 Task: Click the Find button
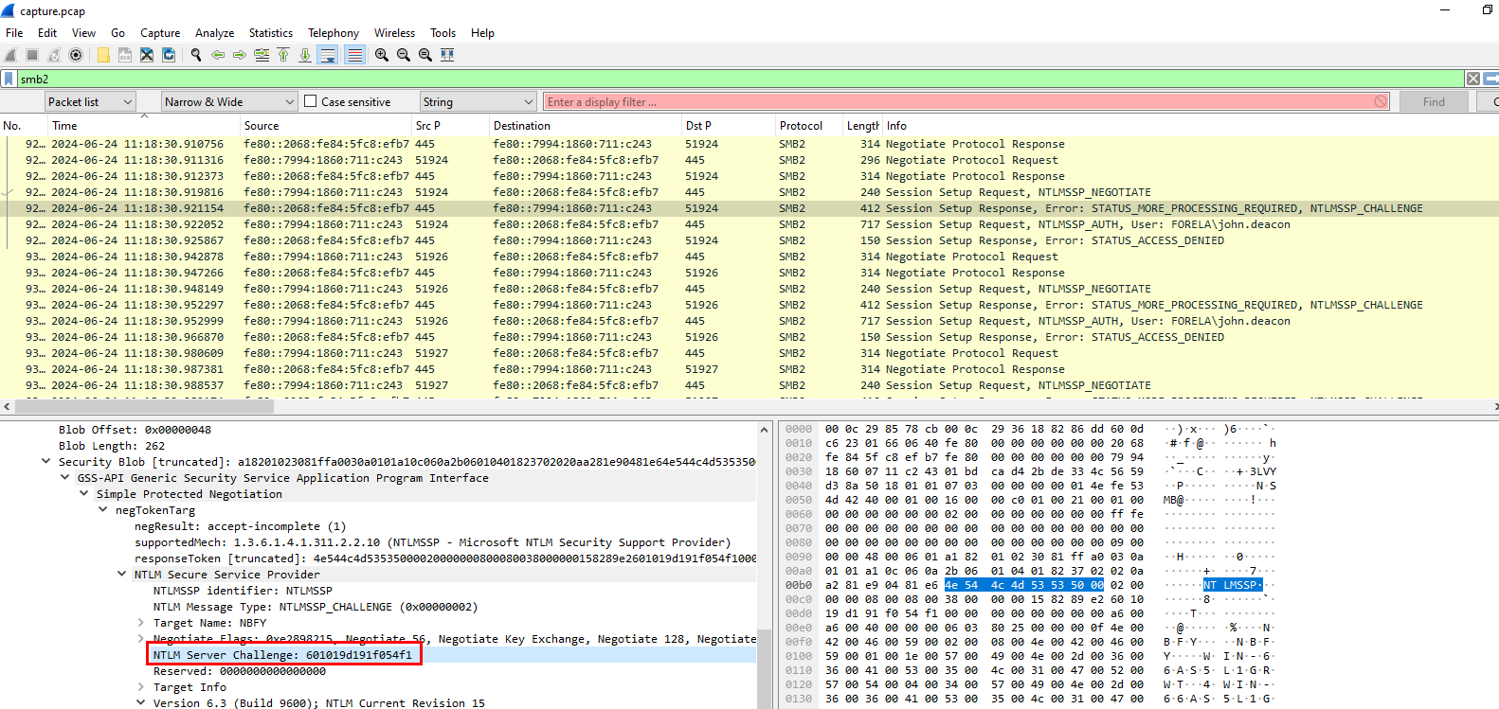pyautogui.click(x=1434, y=101)
